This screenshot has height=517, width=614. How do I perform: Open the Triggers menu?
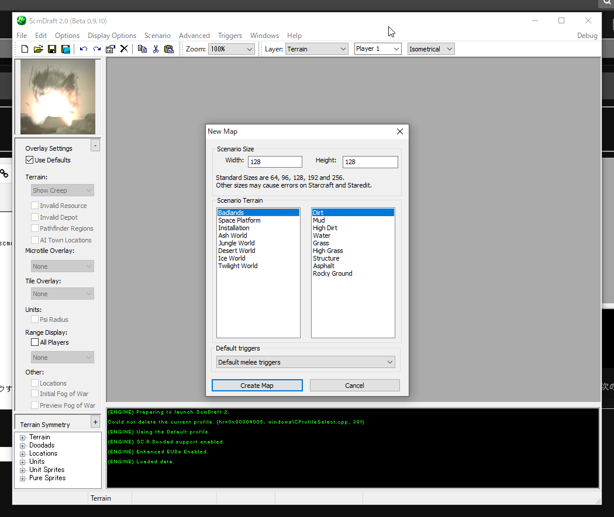(x=230, y=36)
